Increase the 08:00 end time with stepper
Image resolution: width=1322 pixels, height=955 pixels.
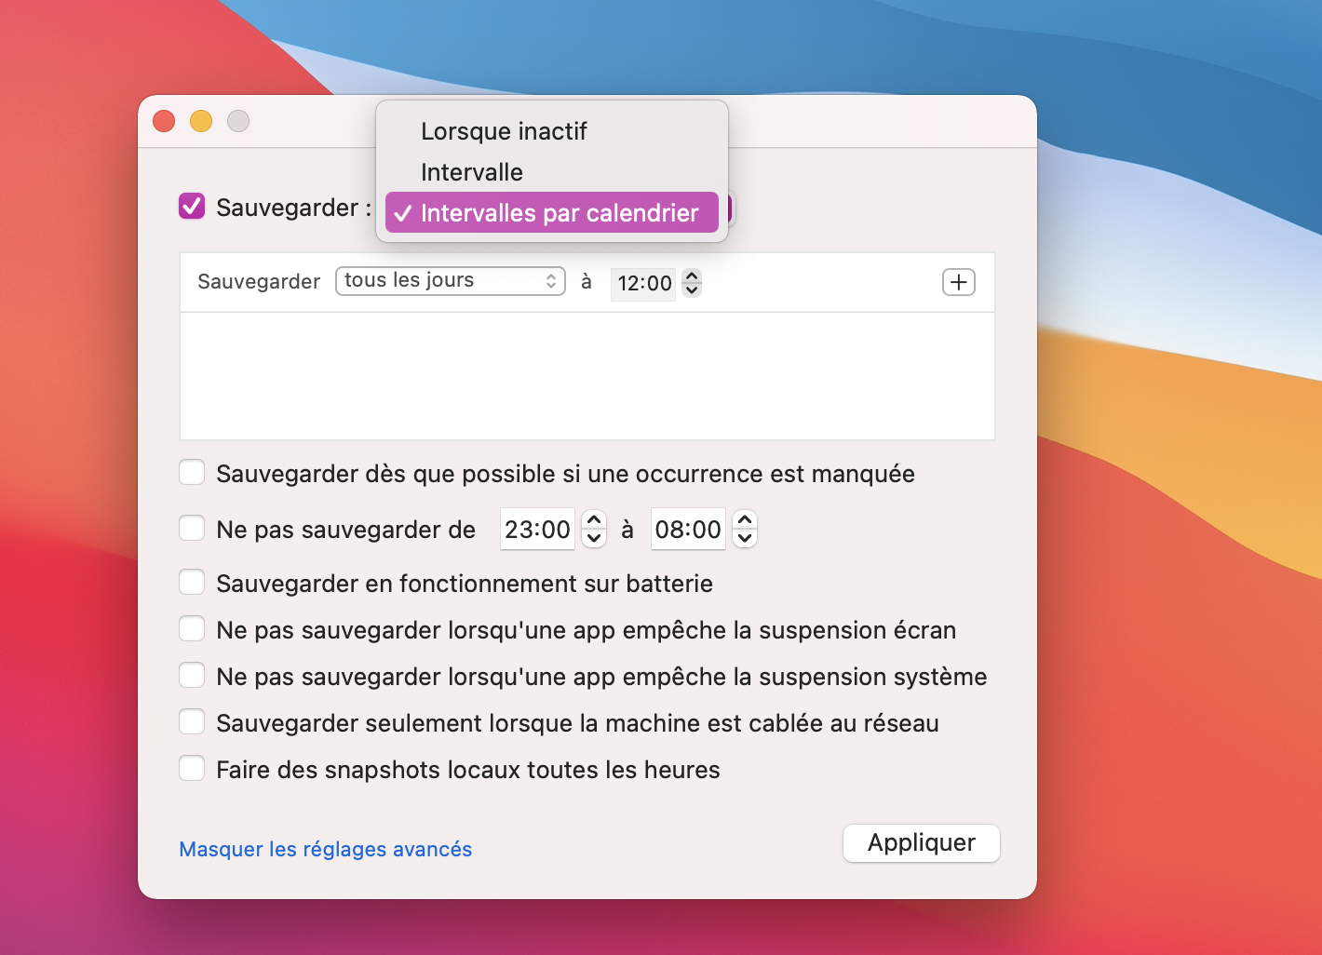click(x=744, y=521)
